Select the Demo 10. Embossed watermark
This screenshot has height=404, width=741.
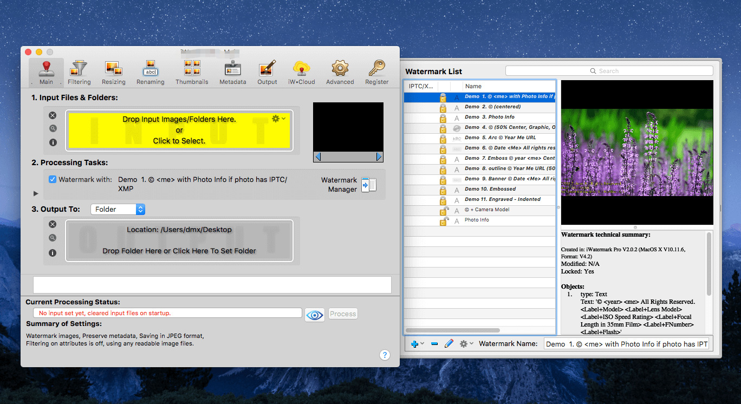click(x=479, y=190)
